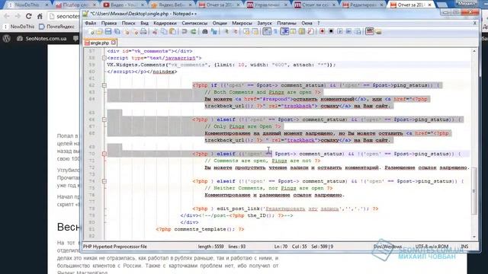
Task: Open the Document Map panel icon
Action: 302,32
